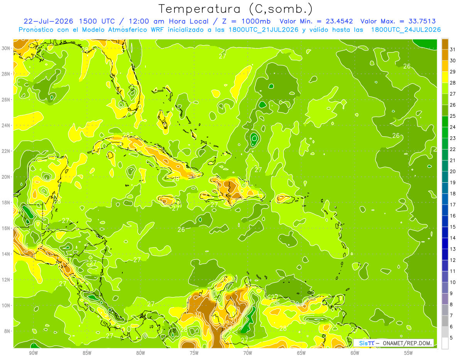The image size is (463, 358).
Task: Click green swatch between legend 26 and 27
Action: [445, 99]
